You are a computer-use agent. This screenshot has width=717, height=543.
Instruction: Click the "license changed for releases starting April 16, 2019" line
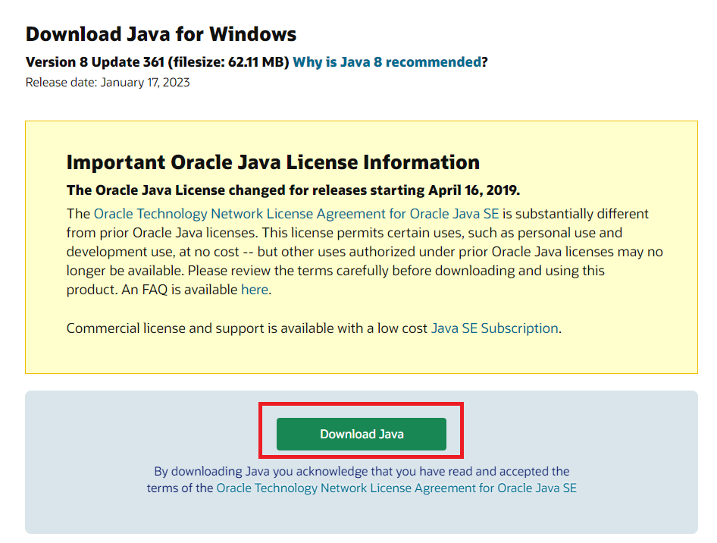(293, 190)
